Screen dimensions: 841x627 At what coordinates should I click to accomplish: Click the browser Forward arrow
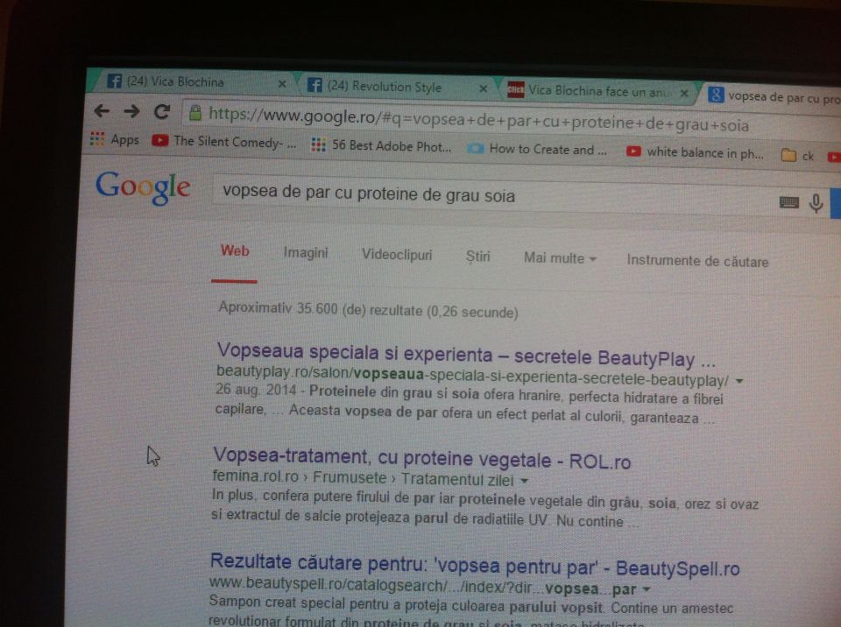click(x=131, y=111)
